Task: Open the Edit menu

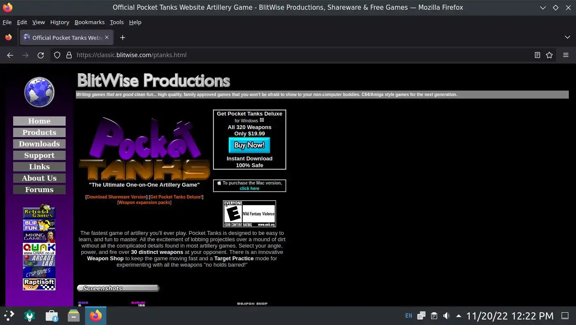Action: click(22, 22)
